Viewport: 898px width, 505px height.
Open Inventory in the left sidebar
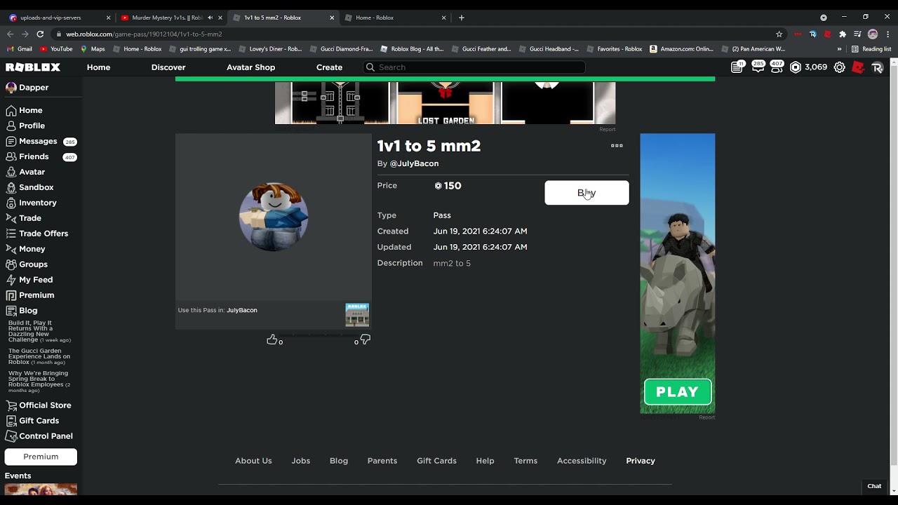click(37, 203)
